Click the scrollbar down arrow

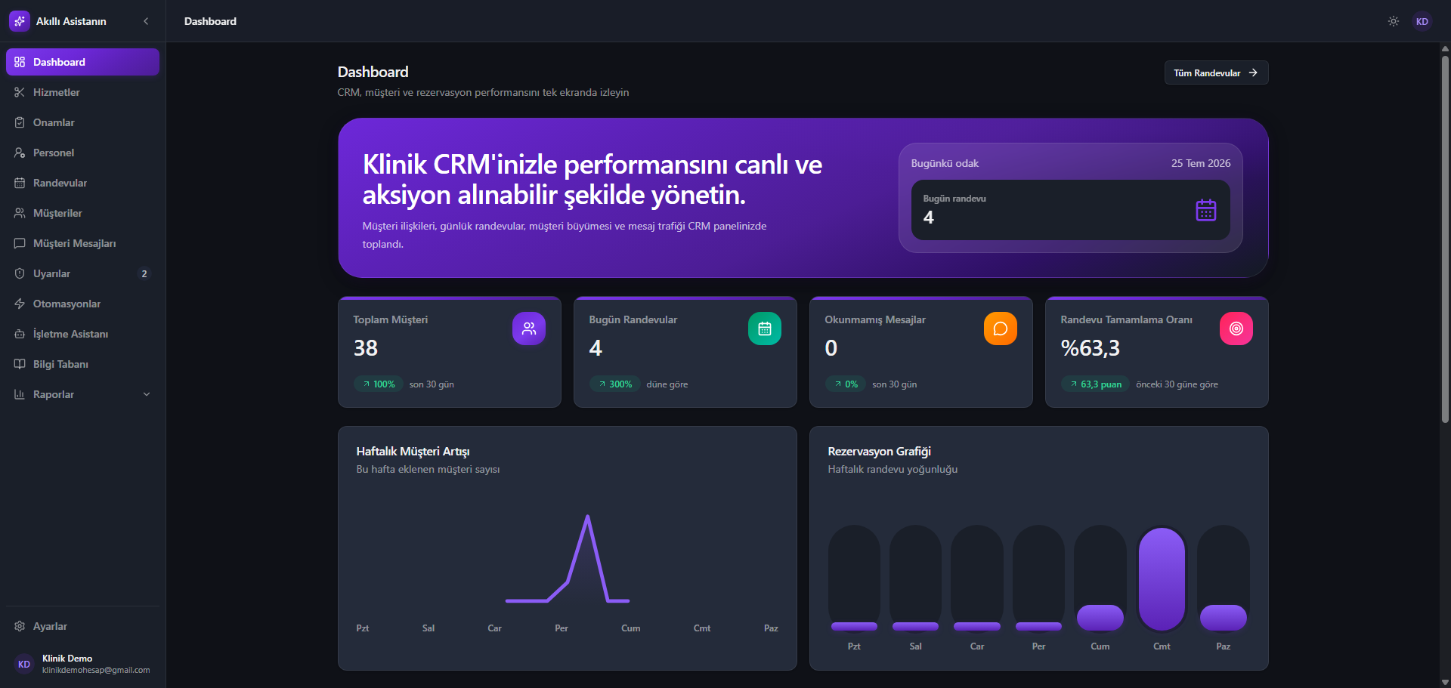point(1445,682)
